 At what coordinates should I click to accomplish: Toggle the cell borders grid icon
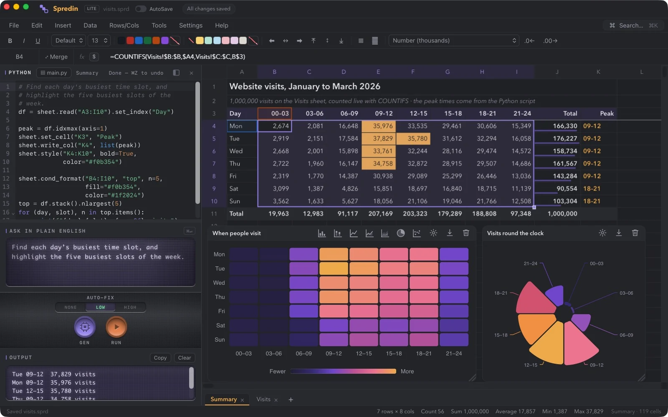(x=361, y=40)
